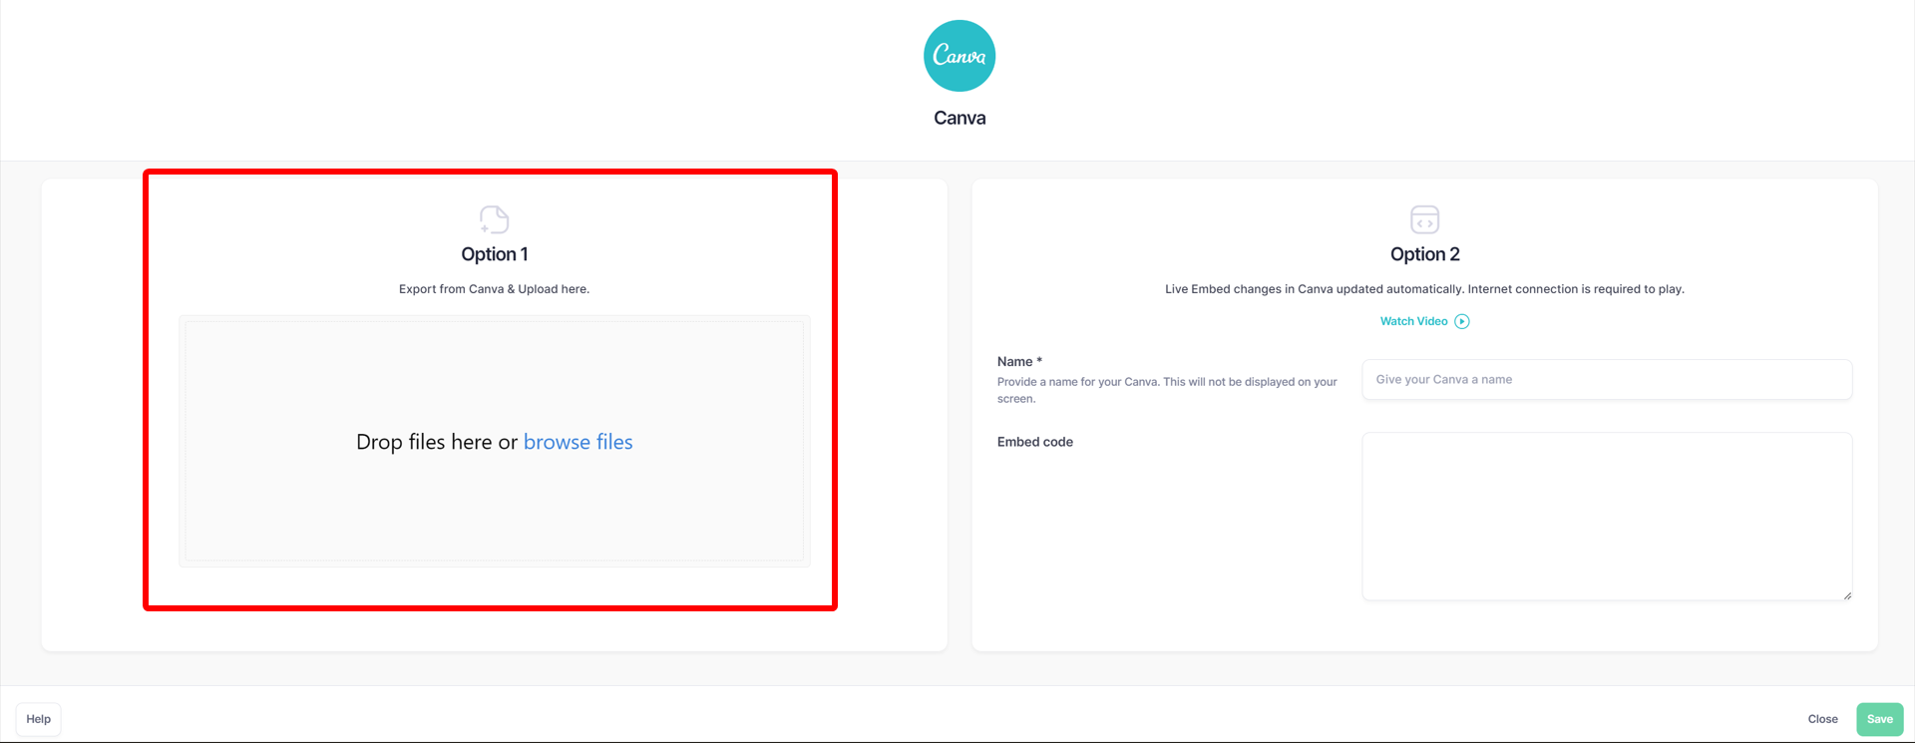
Task: Click the Canva logo icon
Action: (x=959, y=56)
